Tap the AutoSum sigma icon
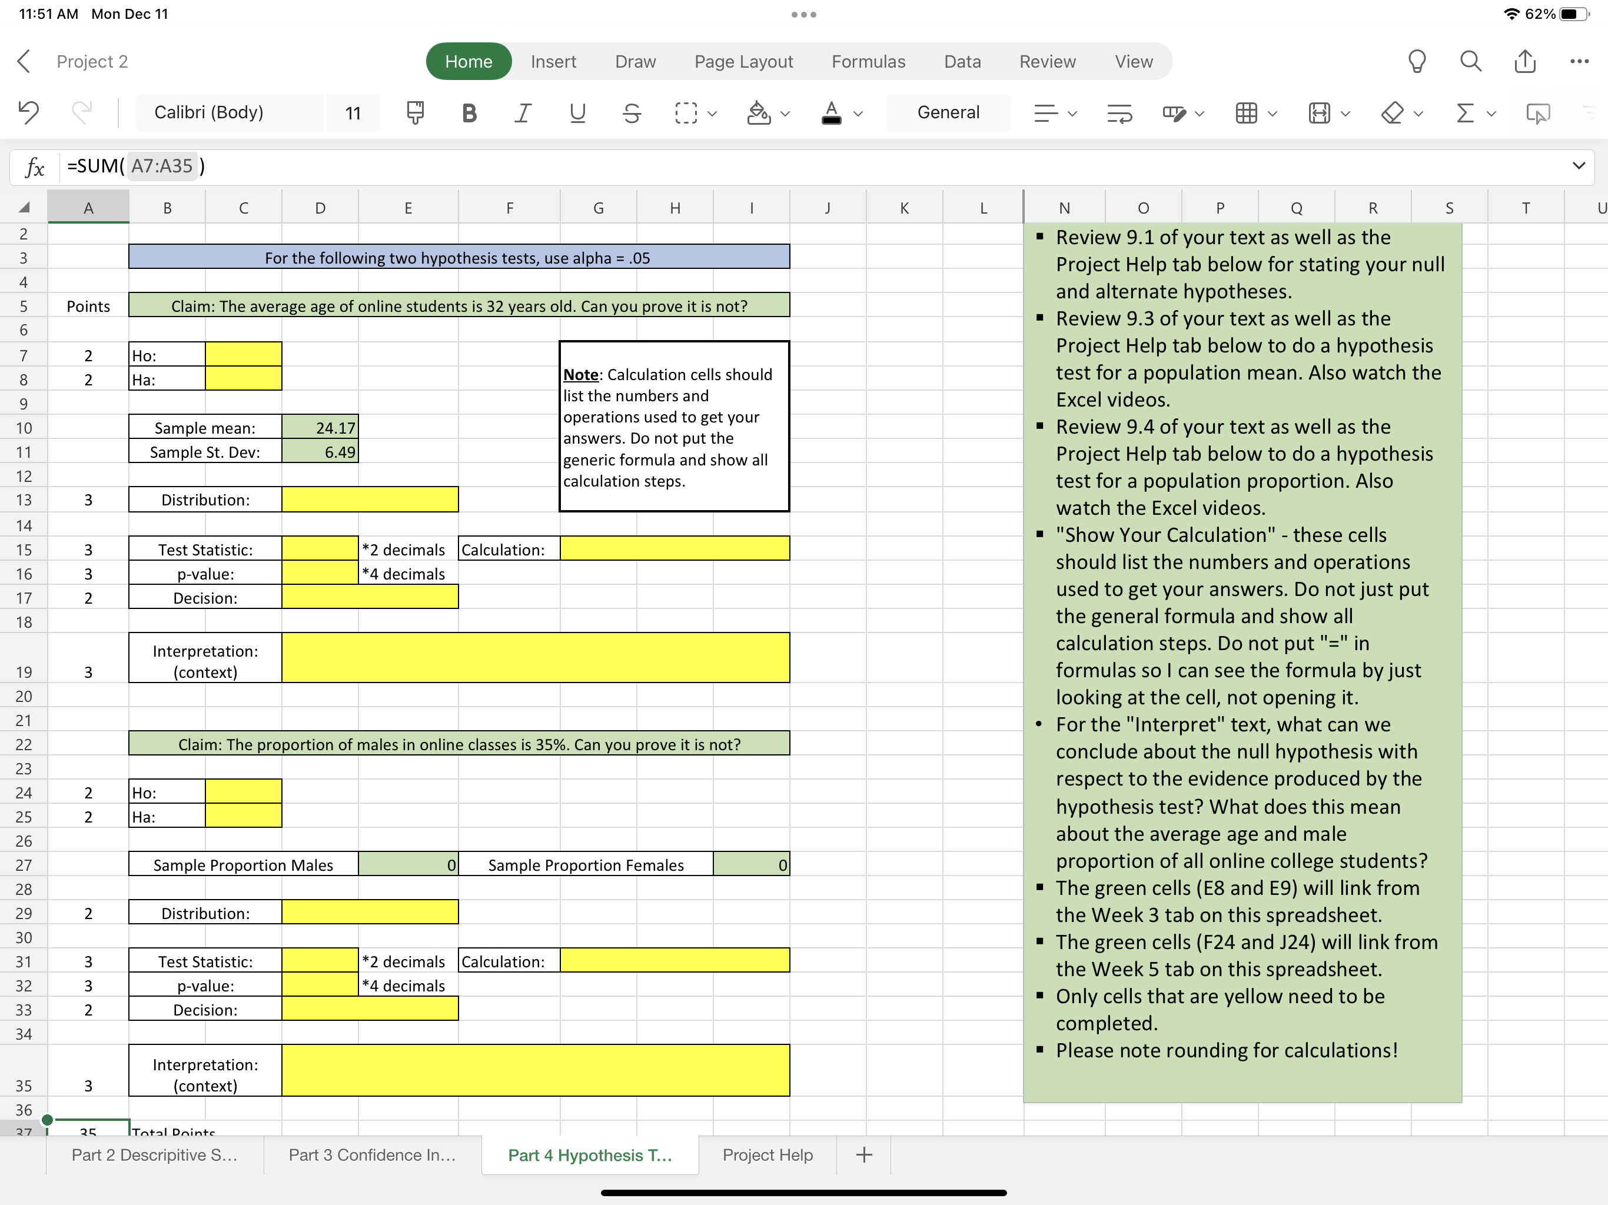 pos(1466,112)
